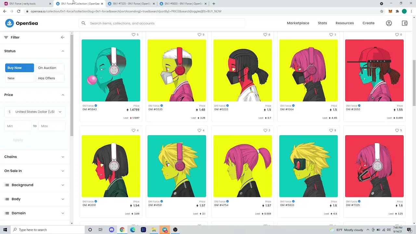This screenshot has height=234, width=416.
Task: Favorite the 0N1 #2650 heart icon
Action: pyautogui.click(x=397, y=34)
